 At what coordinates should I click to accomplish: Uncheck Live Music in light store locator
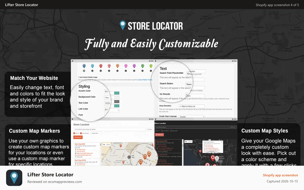(x=81, y=133)
